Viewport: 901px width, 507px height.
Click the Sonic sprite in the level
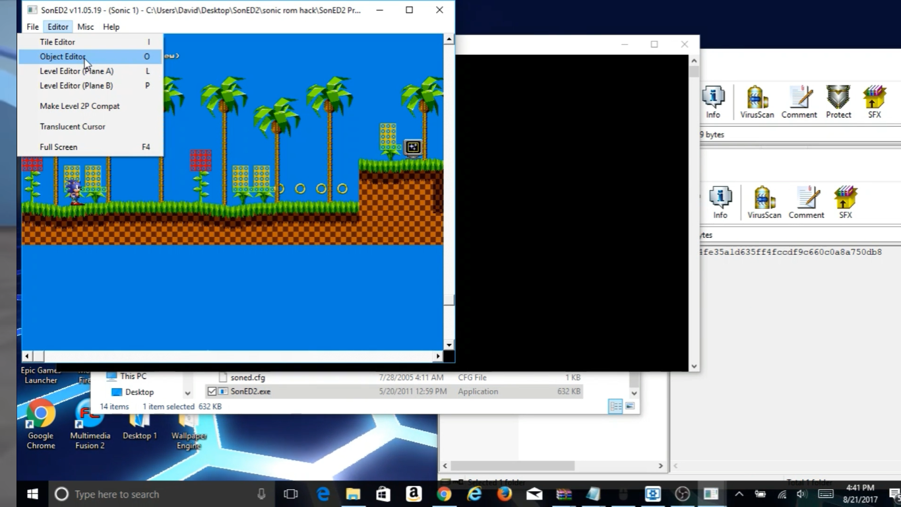click(x=74, y=192)
